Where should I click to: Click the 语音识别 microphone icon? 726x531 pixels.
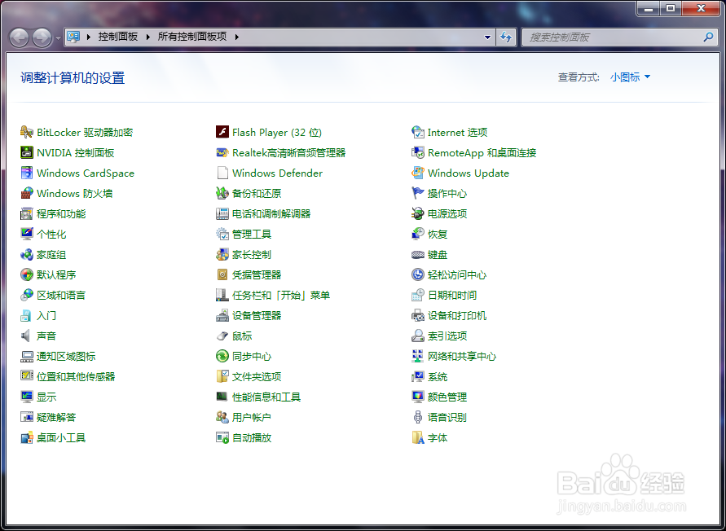pos(418,418)
